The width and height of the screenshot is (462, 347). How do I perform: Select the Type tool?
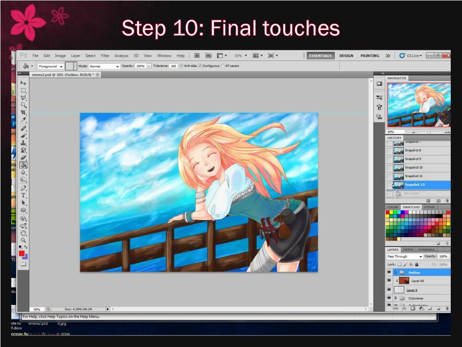pyautogui.click(x=23, y=195)
